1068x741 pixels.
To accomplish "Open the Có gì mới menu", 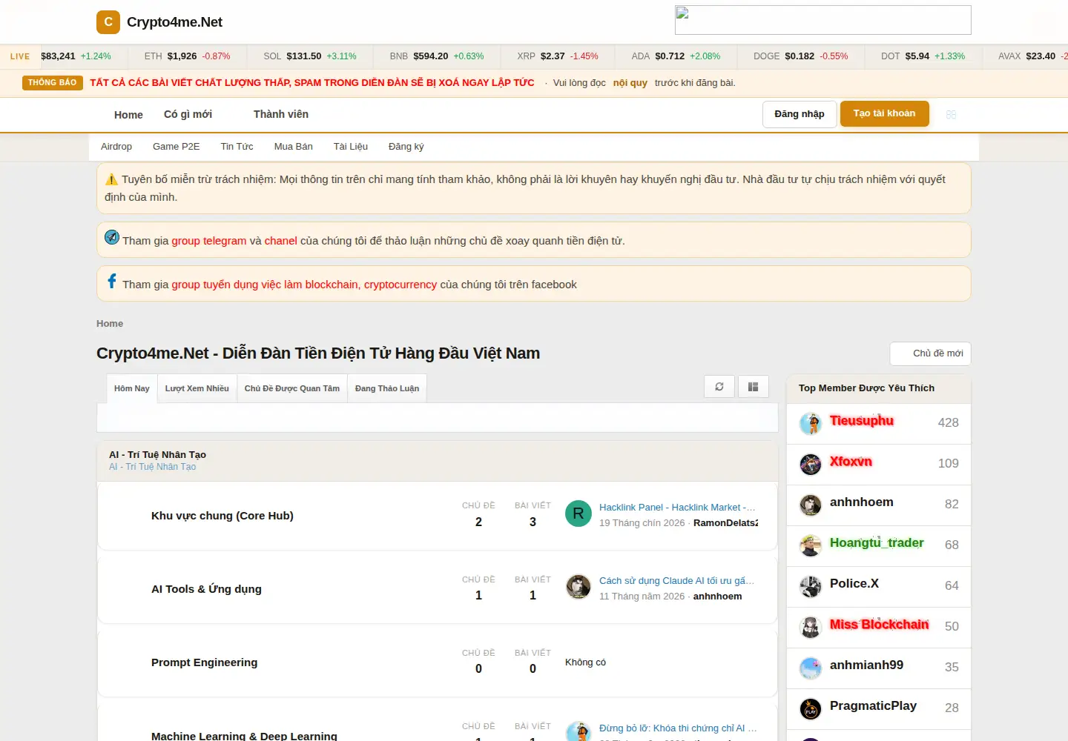I will tap(188, 114).
